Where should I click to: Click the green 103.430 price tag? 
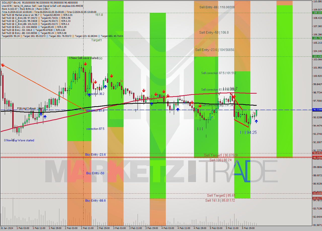tap(317, 56)
